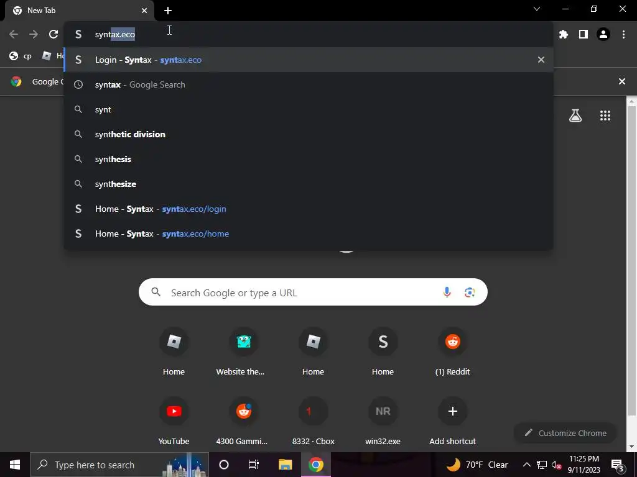The image size is (637, 477).
Task: Choose the 'synthesis' search suggestion
Action: pos(309,159)
